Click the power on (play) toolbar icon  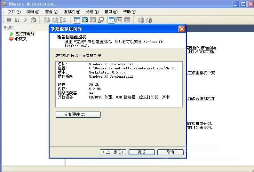[25, 20]
